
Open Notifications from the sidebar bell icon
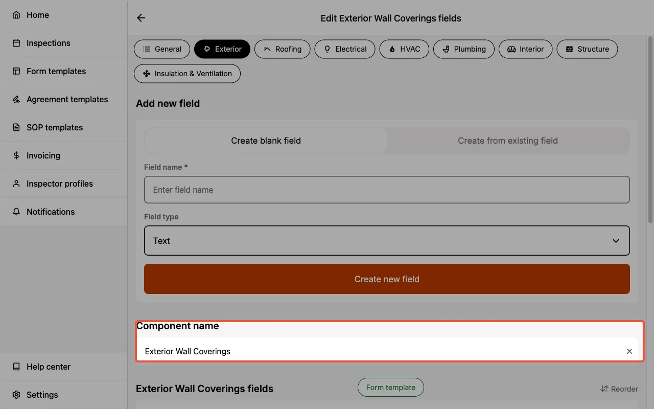pyautogui.click(x=15, y=212)
